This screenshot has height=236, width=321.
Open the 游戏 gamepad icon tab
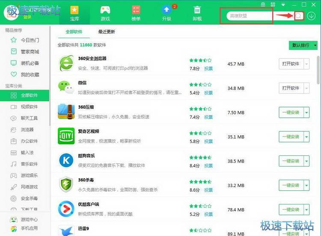105,14
